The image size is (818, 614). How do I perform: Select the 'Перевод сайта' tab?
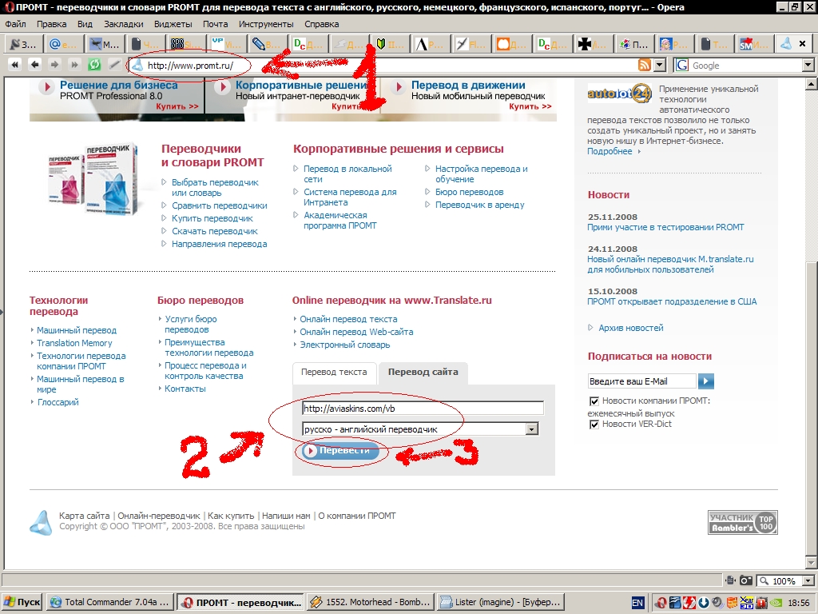pyautogui.click(x=423, y=373)
